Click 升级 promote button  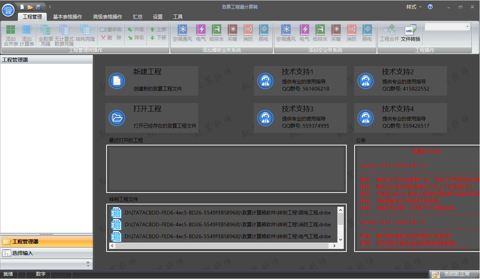pyautogui.click(x=136, y=29)
